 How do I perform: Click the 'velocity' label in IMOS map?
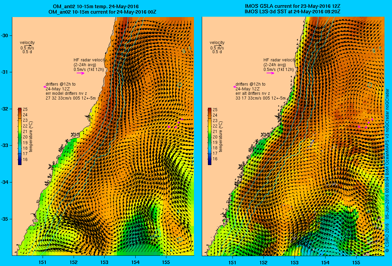click(217, 43)
